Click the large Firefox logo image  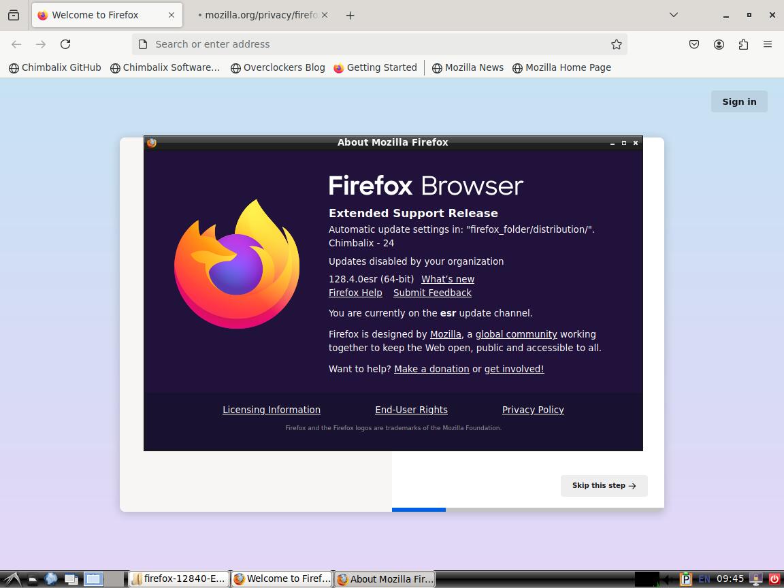click(x=237, y=264)
